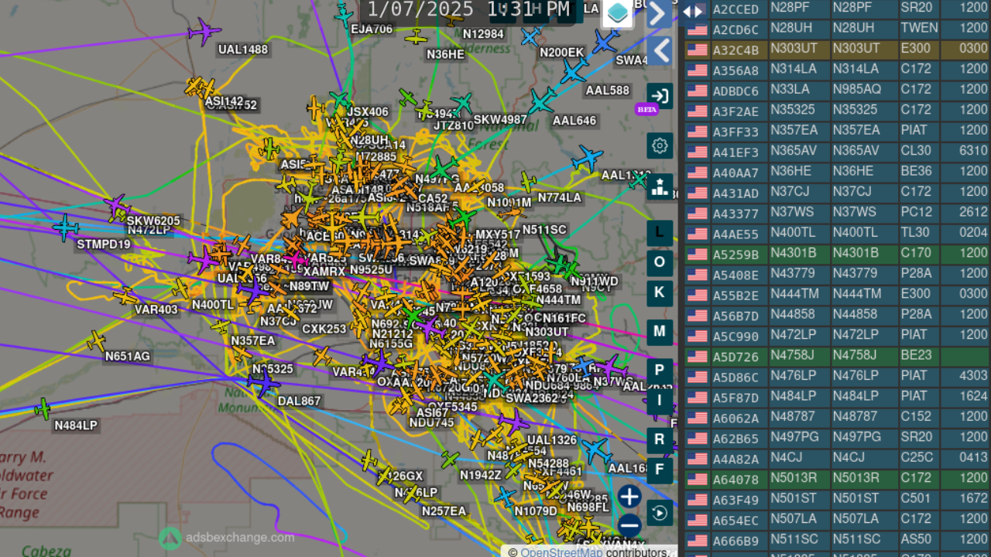
Task: Select the purple UAL1488 aircraft icon
Action: (204, 32)
